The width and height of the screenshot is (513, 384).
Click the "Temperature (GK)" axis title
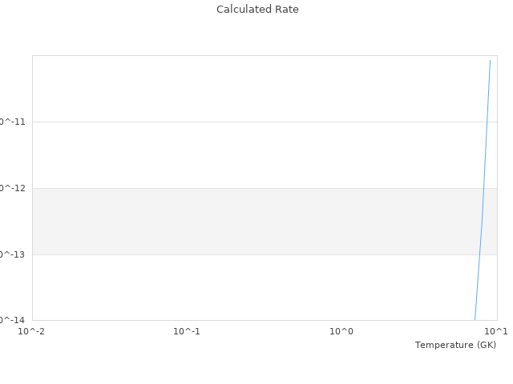[455, 345]
